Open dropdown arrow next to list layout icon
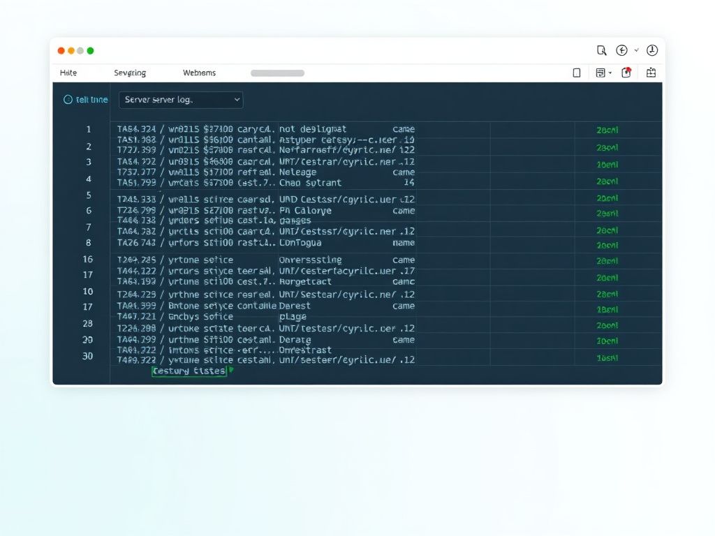This screenshot has width=715, height=536. point(610,73)
